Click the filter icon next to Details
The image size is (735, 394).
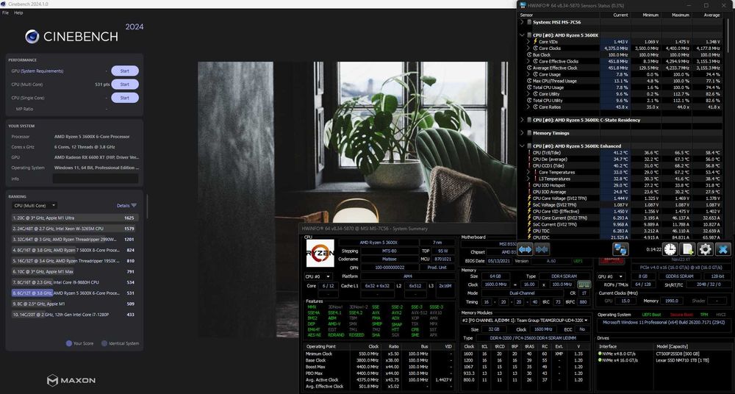click(x=134, y=205)
